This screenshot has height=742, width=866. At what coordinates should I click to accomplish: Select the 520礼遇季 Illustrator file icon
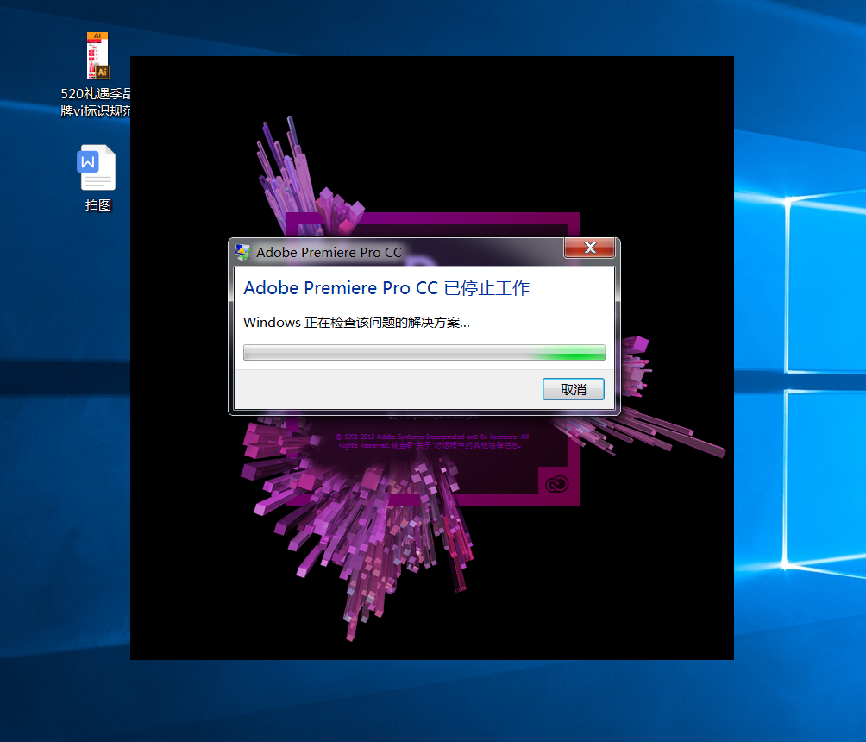[97, 55]
